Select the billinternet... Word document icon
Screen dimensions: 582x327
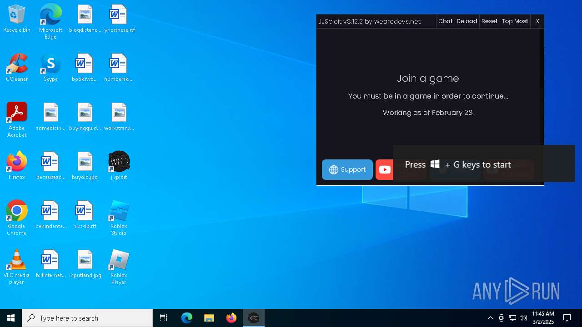(x=50, y=264)
